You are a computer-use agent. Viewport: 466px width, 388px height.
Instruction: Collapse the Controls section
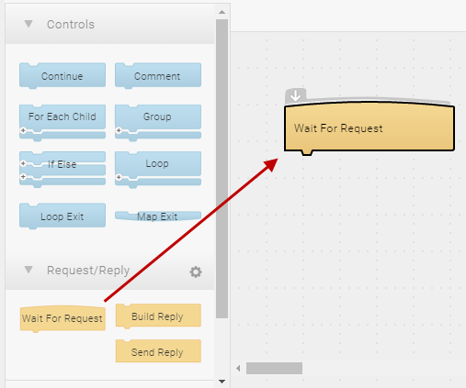coord(28,24)
